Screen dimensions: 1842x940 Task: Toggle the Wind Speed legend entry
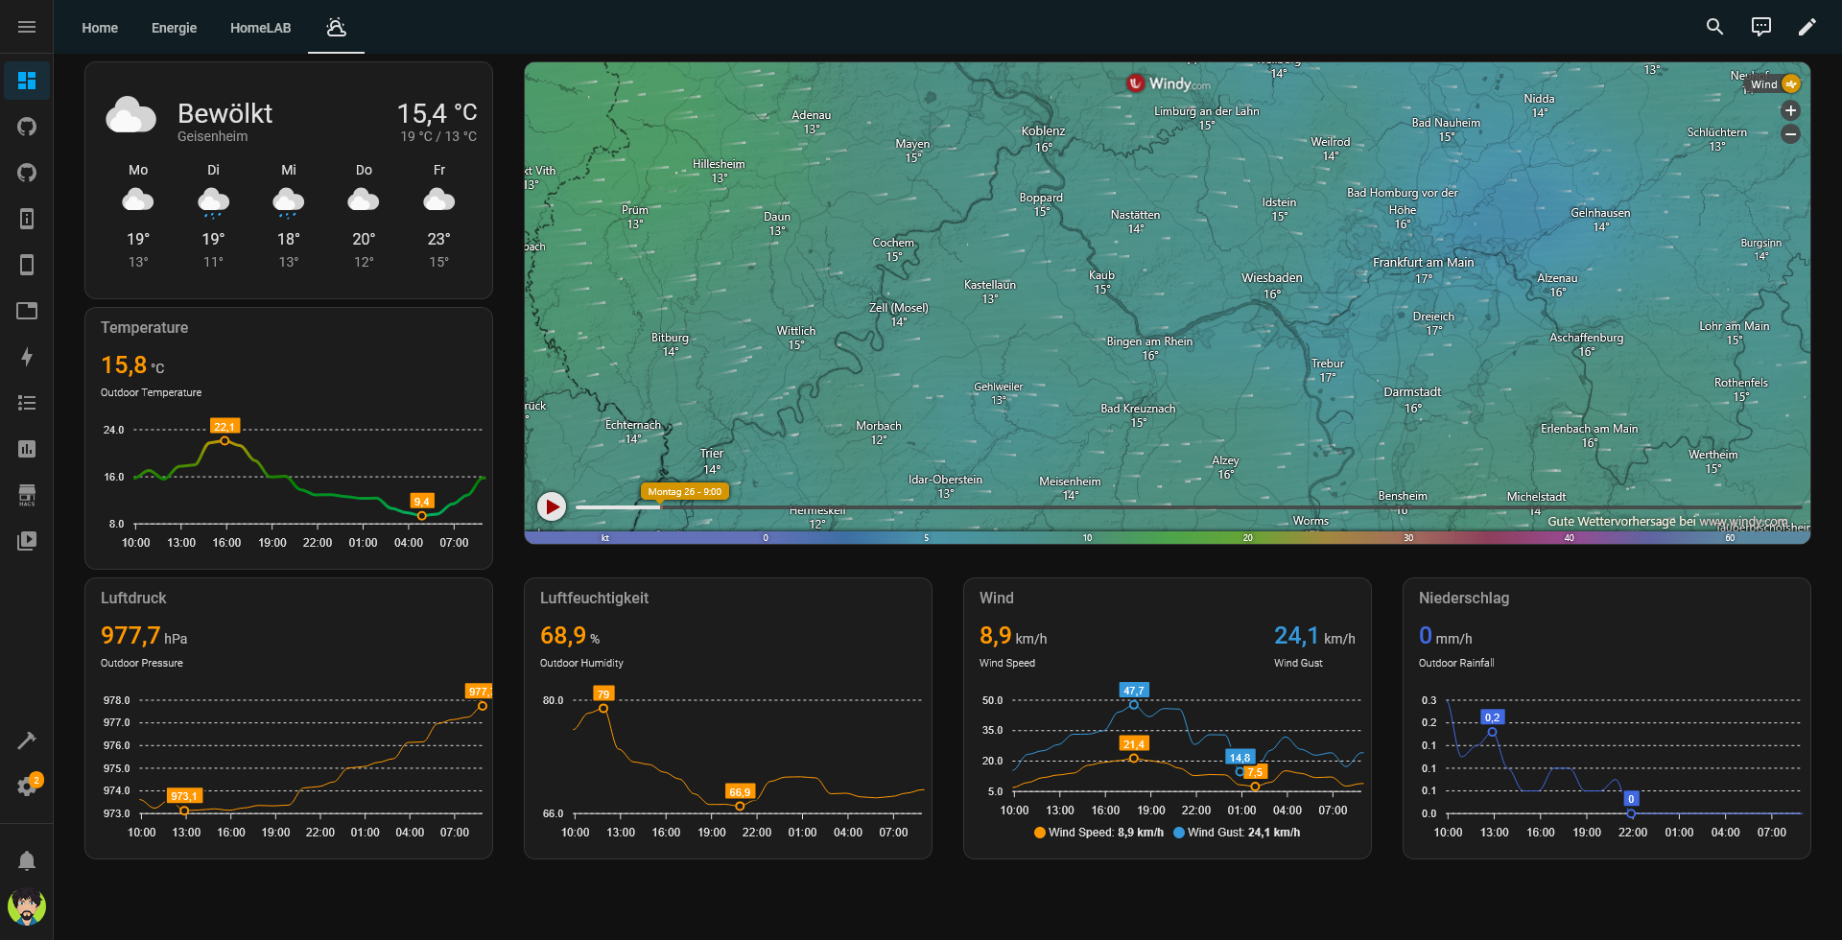point(1098,833)
